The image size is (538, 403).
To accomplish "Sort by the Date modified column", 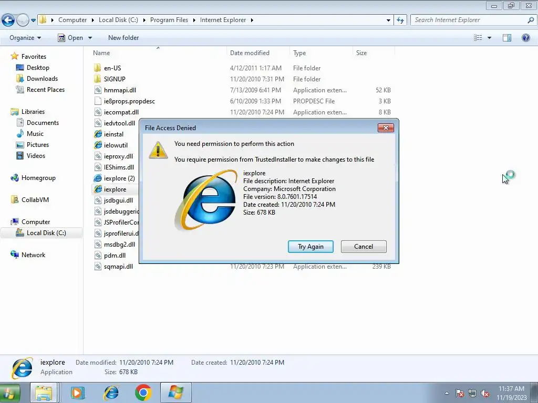I will point(250,53).
